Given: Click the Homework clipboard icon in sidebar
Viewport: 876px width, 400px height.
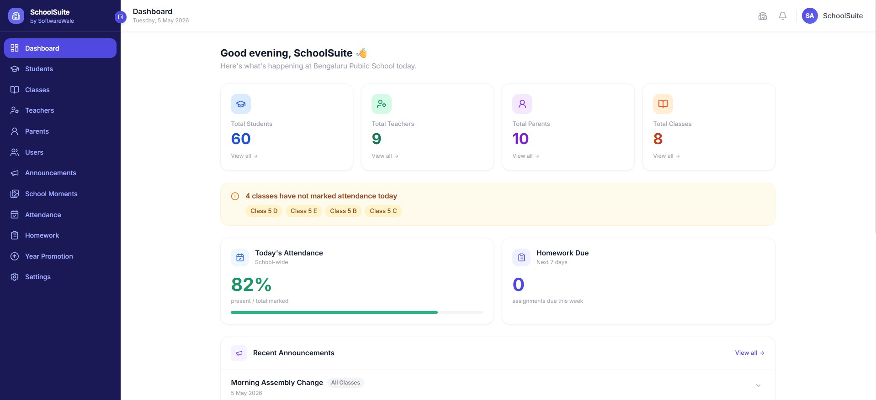Looking at the screenshot, I should pyautogui.click(x=15, y=235).
